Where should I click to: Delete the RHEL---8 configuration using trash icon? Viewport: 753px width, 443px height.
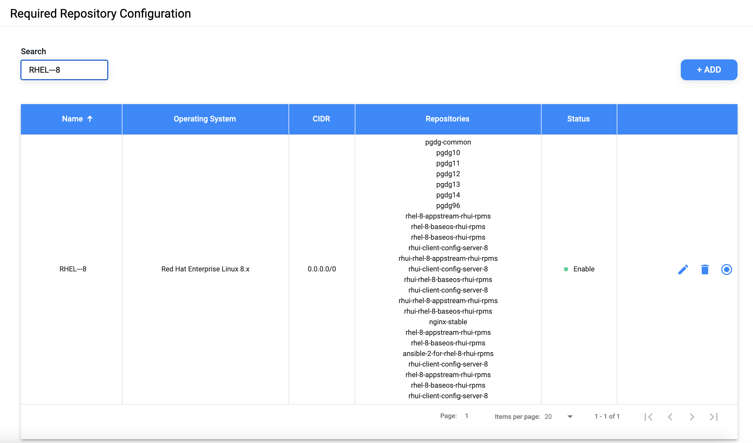click(x=705, y=269)
